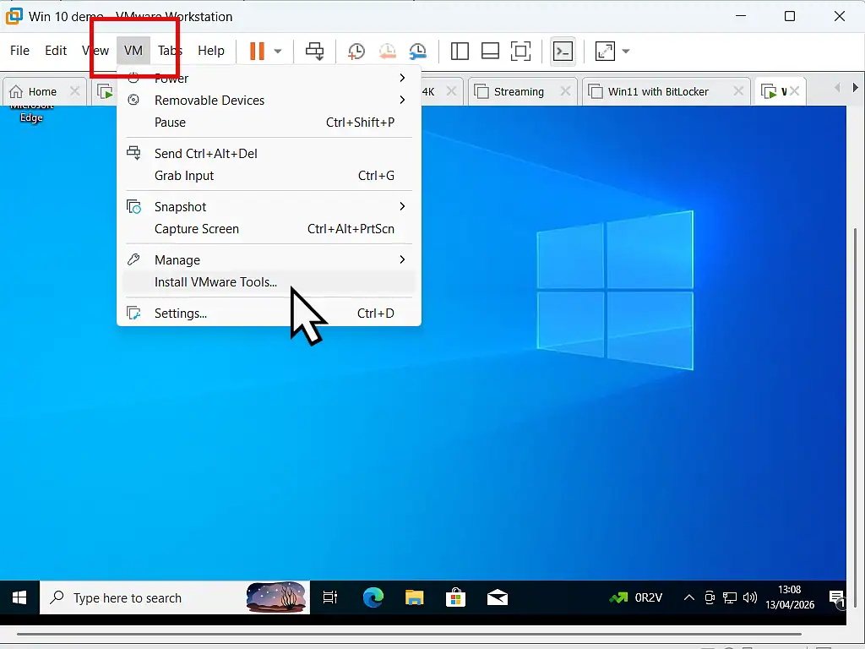Click the Revert snapshot toolbar icon

pos(387,51)
